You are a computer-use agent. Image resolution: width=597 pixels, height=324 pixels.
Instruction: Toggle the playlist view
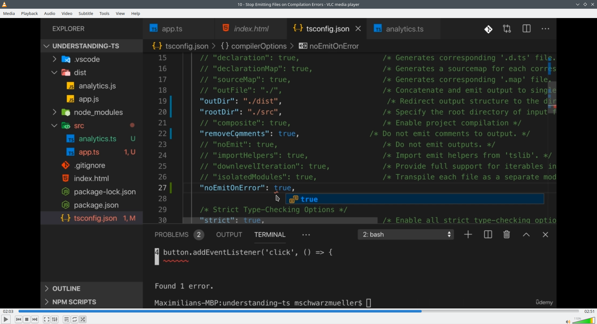[x=67, y=319]
